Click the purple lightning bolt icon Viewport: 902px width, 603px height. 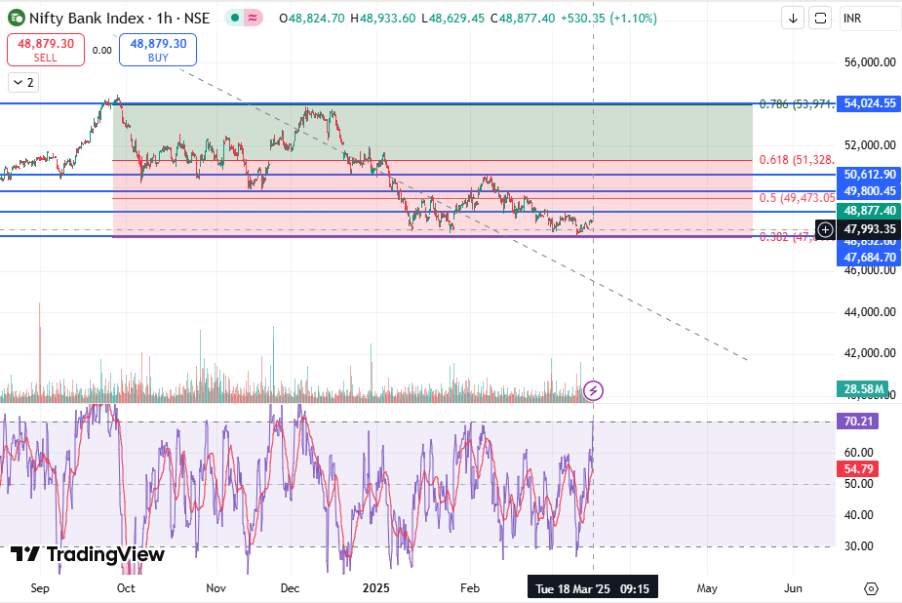click(593, 390)
